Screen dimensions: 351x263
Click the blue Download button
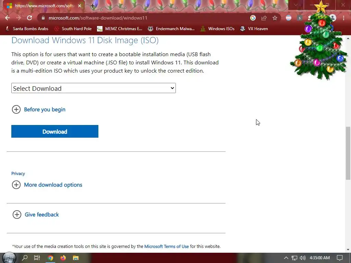pyautogui.click(x=55, y=131)
